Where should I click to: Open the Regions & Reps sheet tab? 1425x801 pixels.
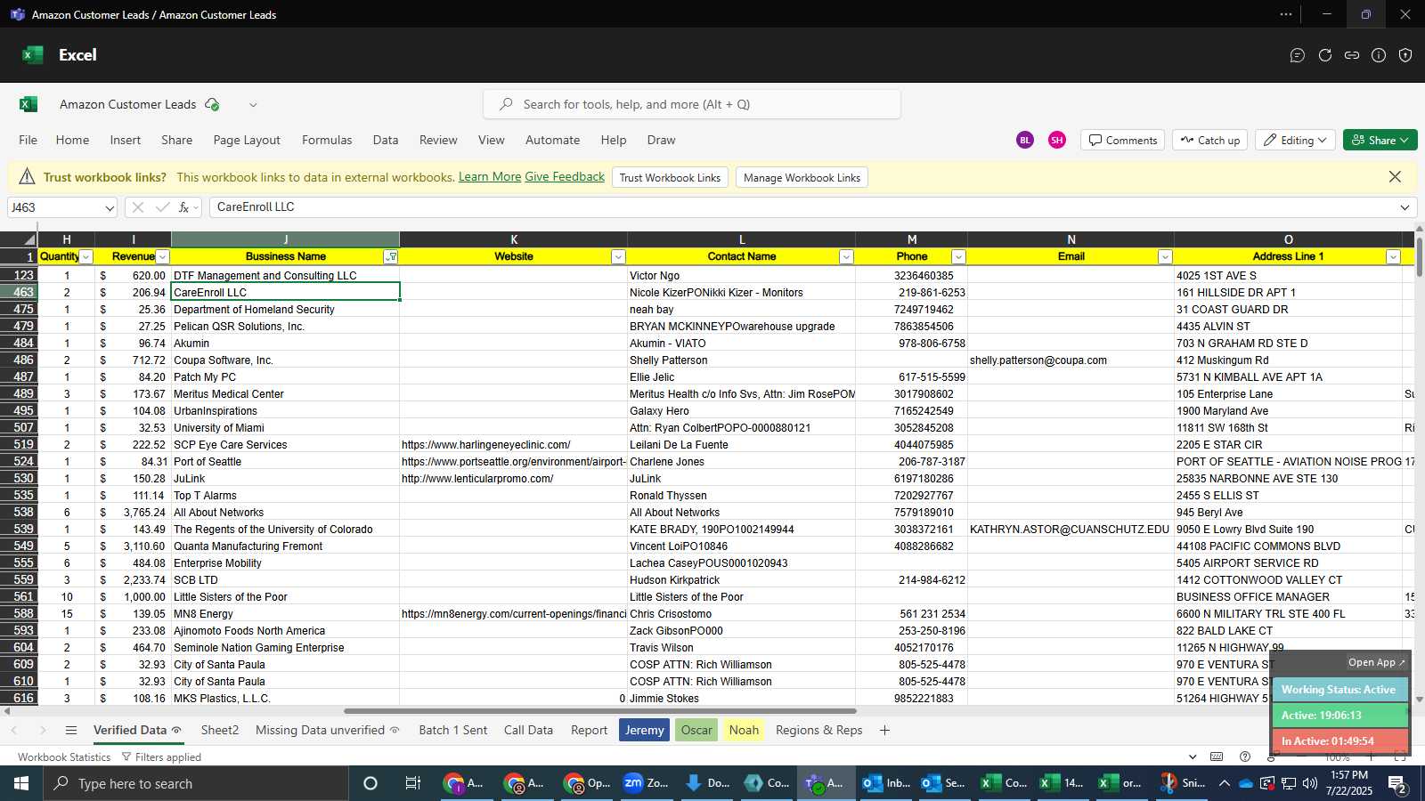point(818,730)
